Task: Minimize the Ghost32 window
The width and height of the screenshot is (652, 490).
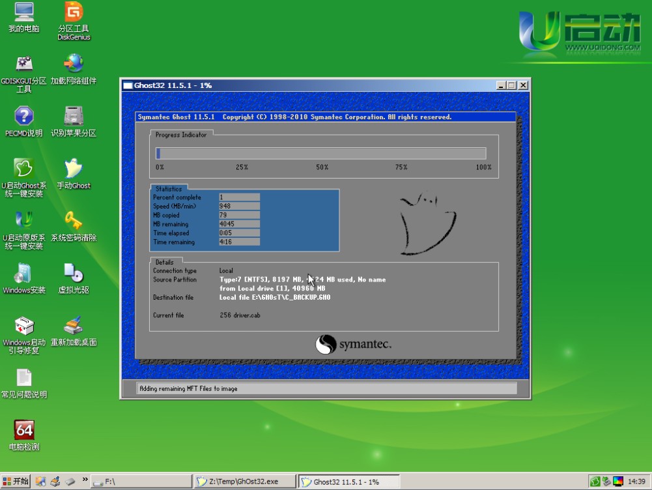Action: pyautogui.click(x=501, y=85)
